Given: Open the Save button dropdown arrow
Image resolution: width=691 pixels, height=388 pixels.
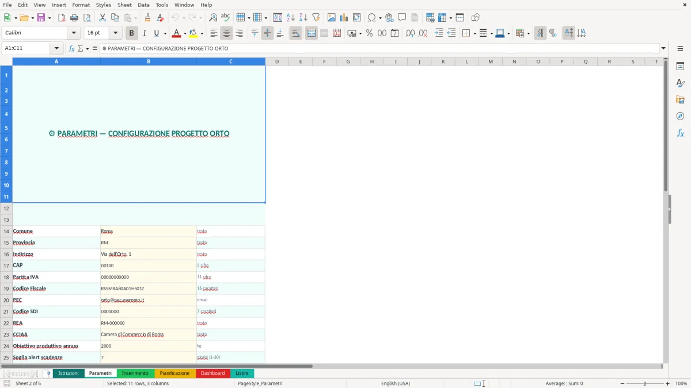Looking at the screenshot, I should tap(49, 18).
